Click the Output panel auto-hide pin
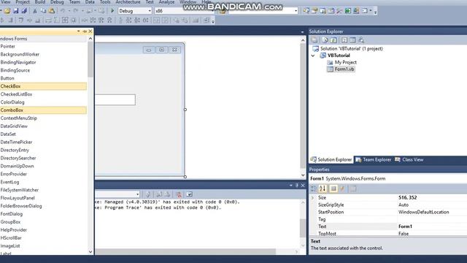Screen dimensions: 467x263 pos(297,186)
